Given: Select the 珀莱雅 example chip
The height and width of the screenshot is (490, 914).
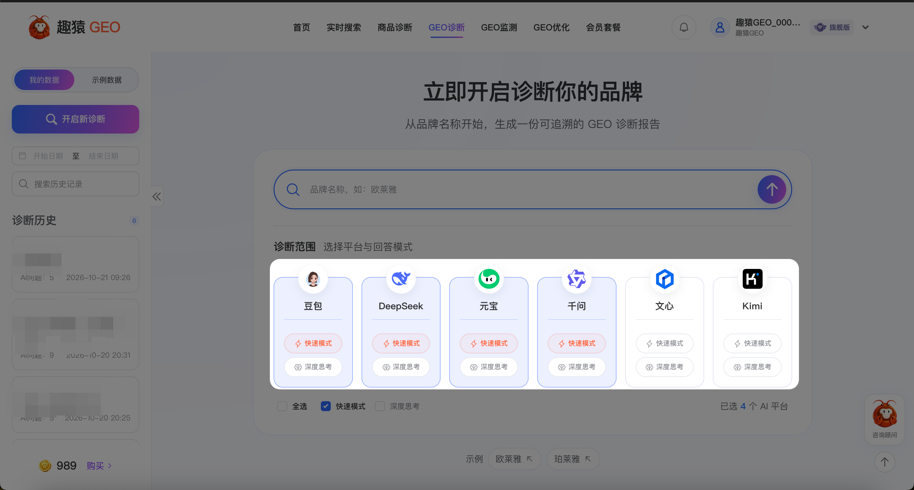Looking at the screenshot, I should tap(573, 459).
